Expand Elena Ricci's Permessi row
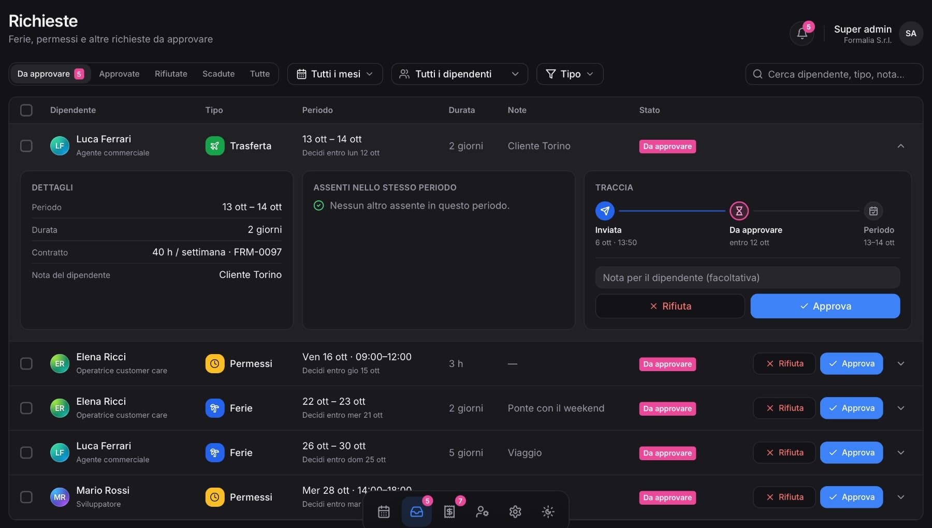The width and height of the screenshot is (932, 528). coord(901,363)
